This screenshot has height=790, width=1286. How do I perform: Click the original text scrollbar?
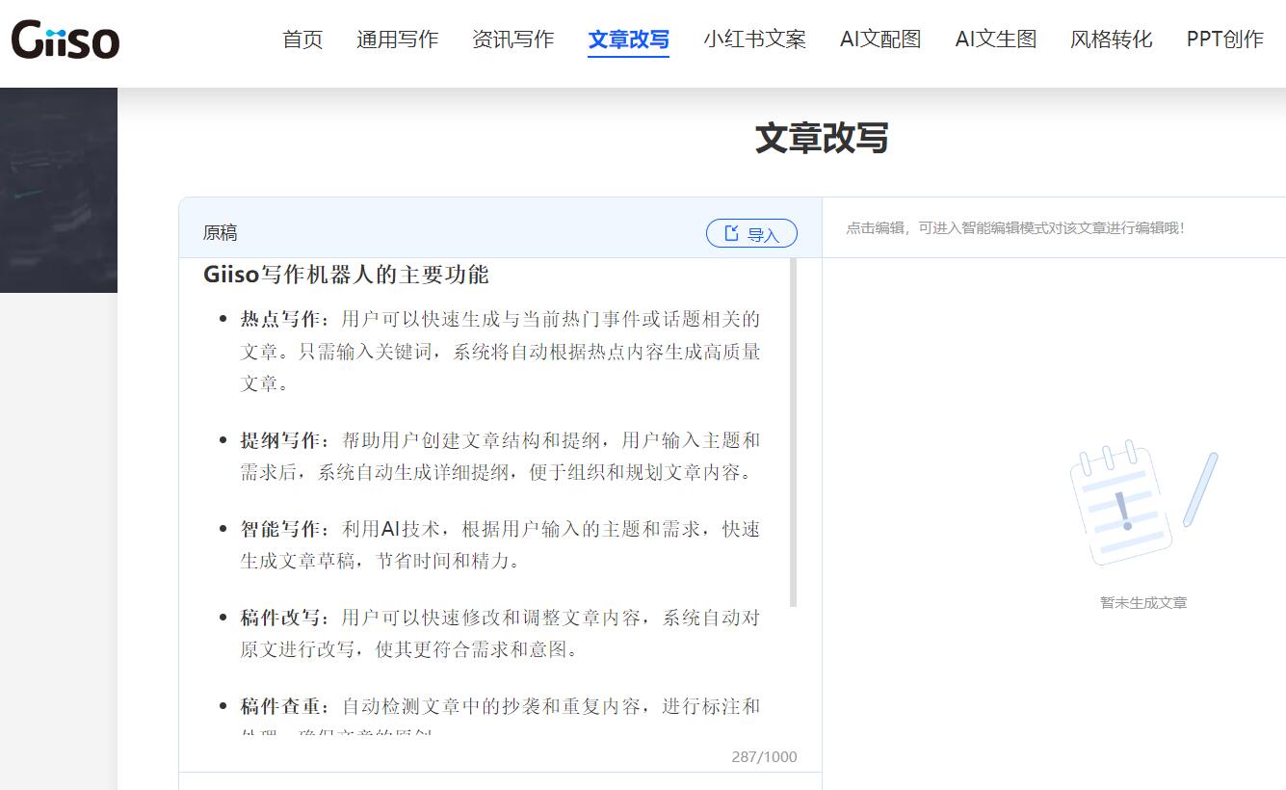(x=794, y=433)
